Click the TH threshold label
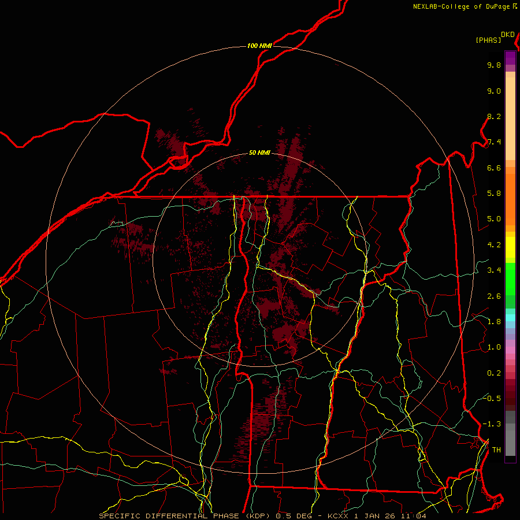The image size is (520, 520). pos(496,450)
